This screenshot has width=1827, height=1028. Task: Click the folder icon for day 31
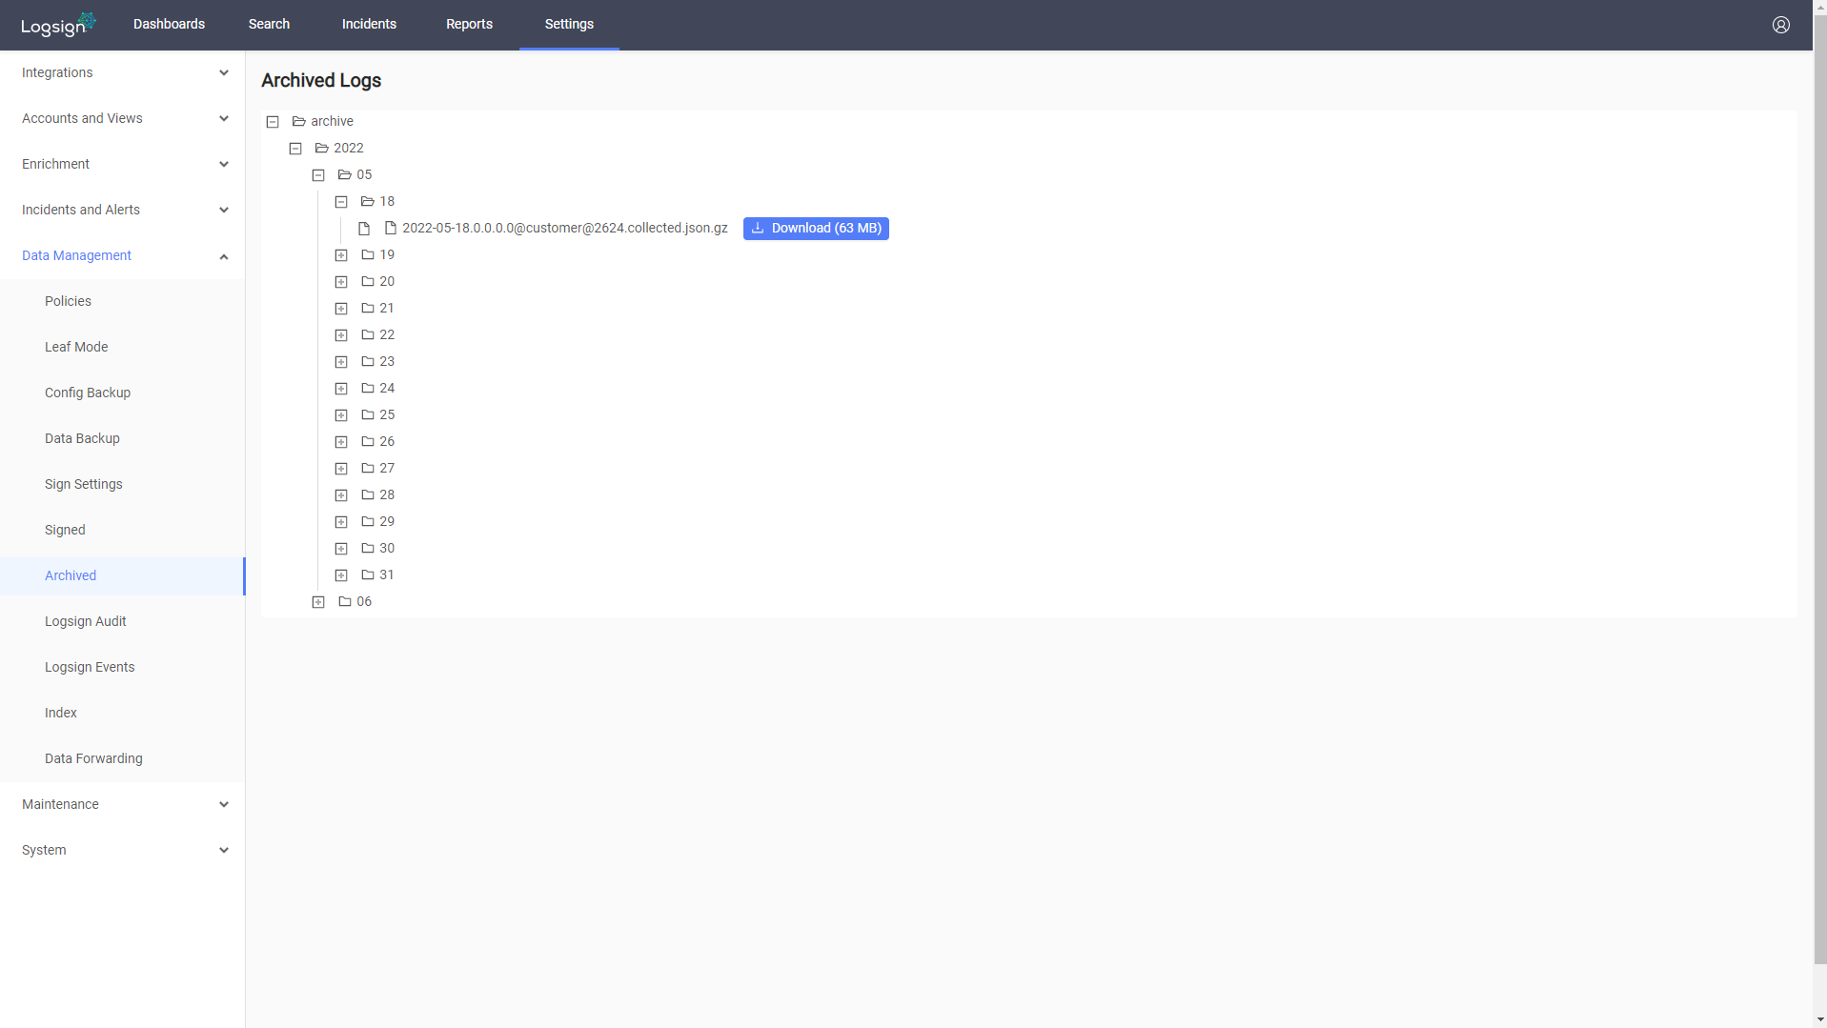(x=368, y=574)
